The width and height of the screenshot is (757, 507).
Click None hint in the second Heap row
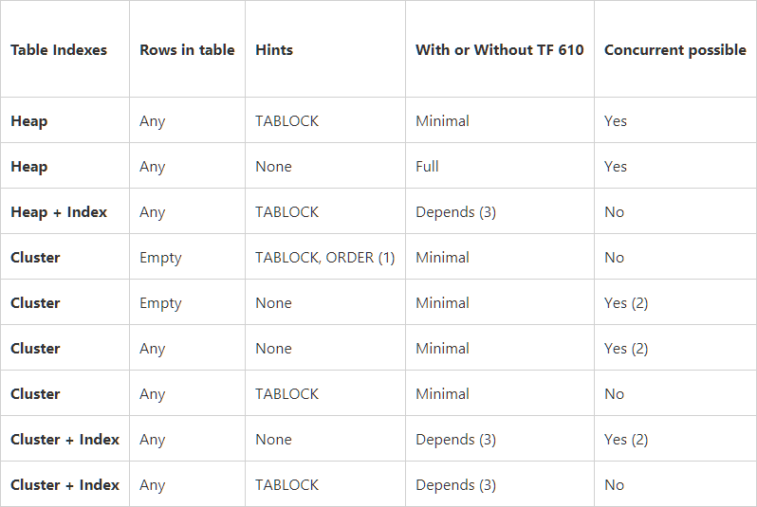[273, 167]
